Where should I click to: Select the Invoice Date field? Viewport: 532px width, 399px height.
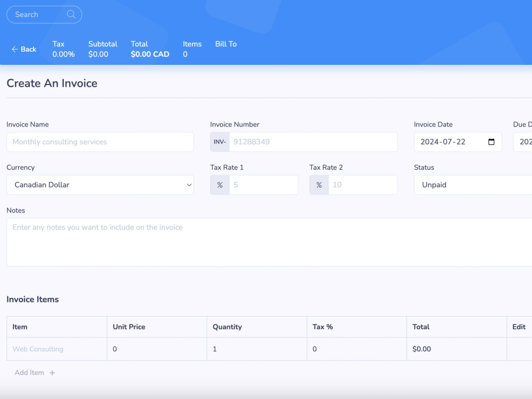click(x=458, y=142)
